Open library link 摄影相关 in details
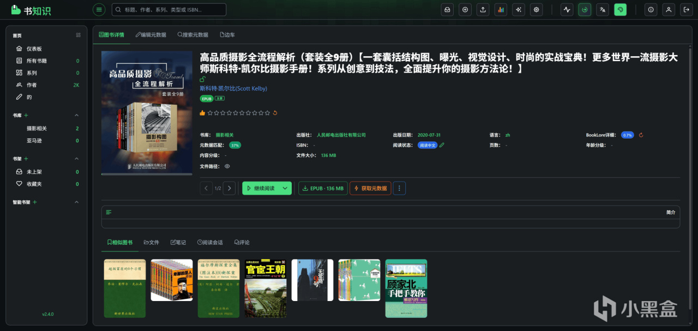 tap(225, 135)
